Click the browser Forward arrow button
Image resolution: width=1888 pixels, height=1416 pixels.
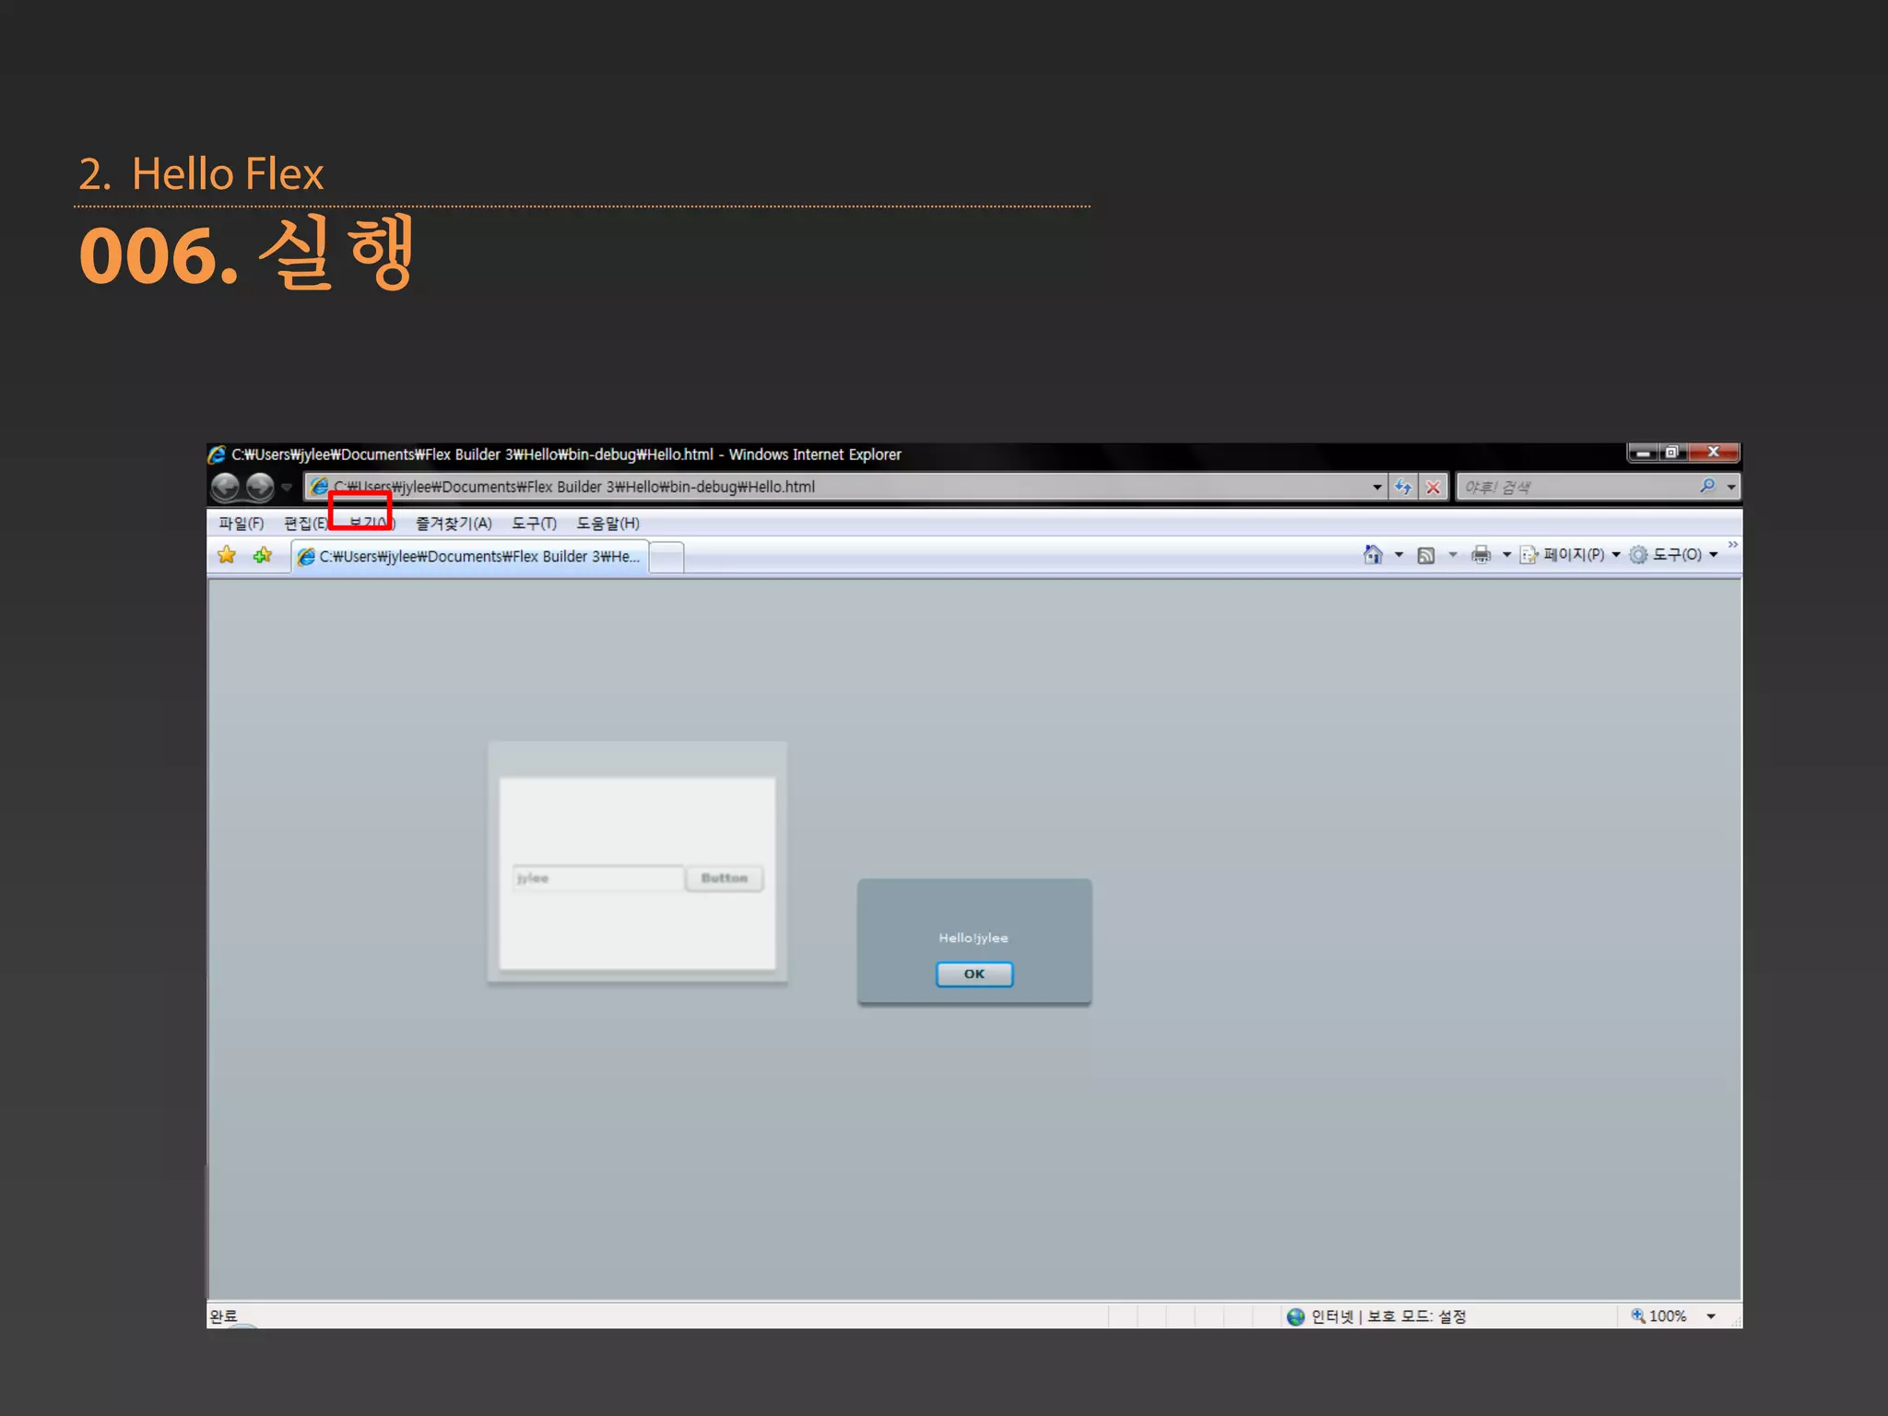coord(260,487)
